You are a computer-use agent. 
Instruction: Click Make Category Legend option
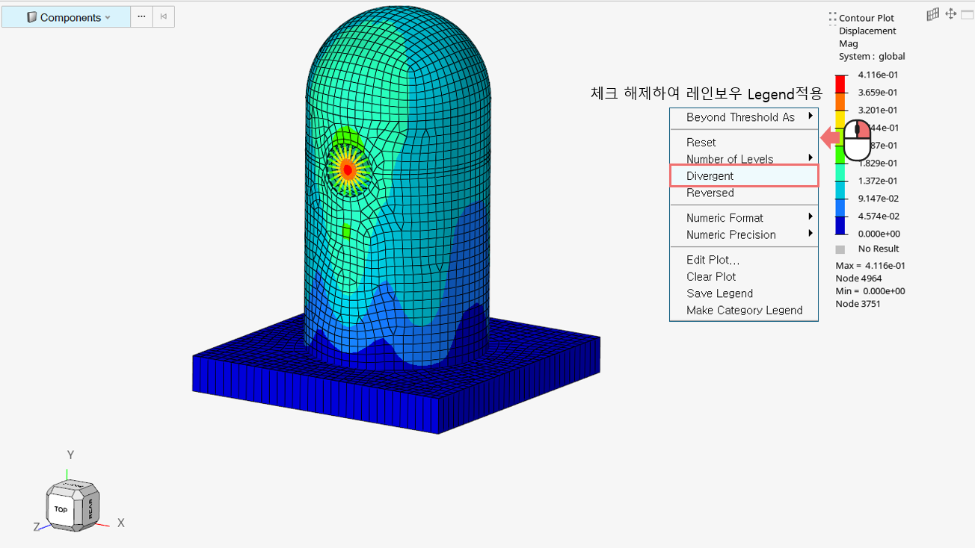pyautogui.click(x=744, y=310)
